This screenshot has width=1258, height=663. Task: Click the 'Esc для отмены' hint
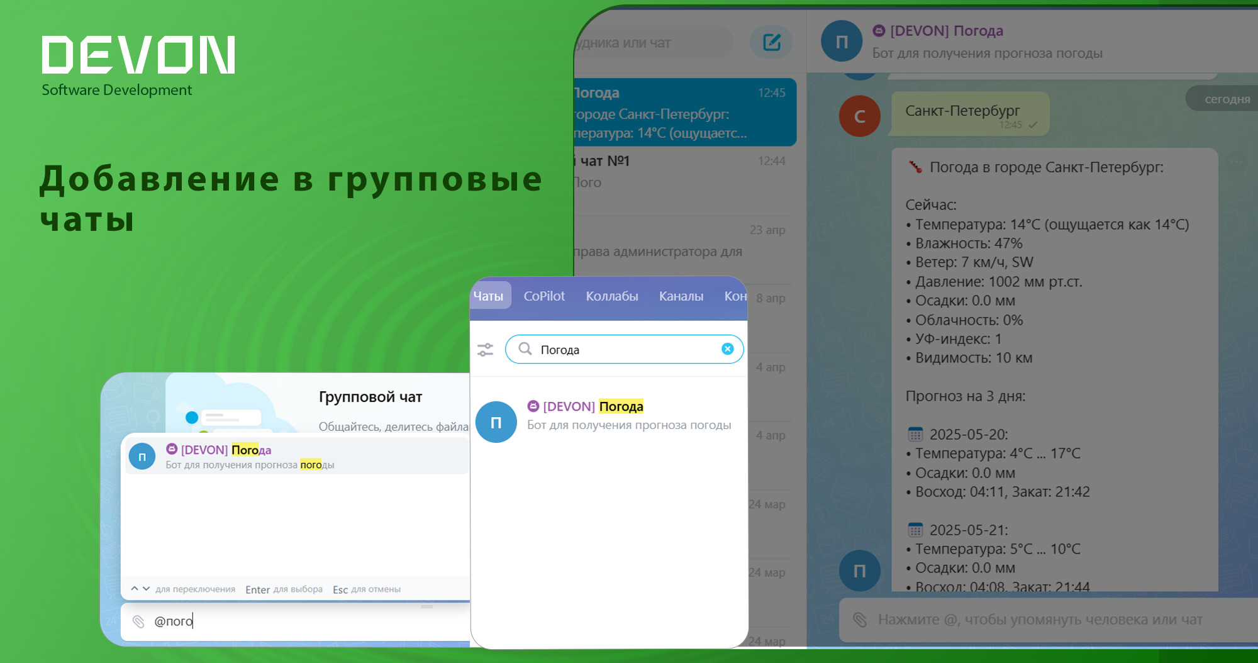point(367,589)
